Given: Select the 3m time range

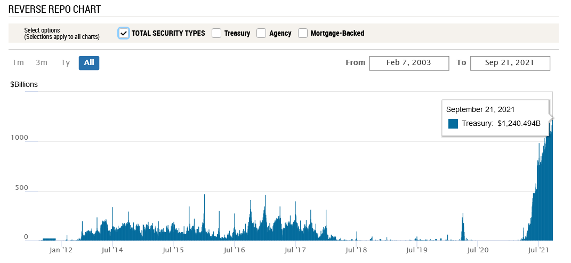Looking at the screenshot, I should click(x=42, y=63).
